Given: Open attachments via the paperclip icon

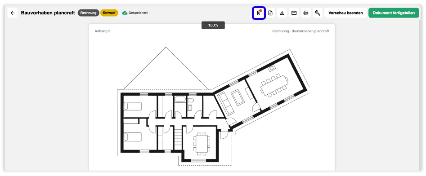Looking at the screenshot, I should click(x=259, y=13).
